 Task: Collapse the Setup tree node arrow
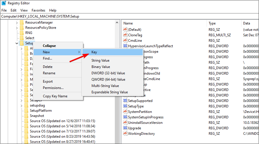click(x=17, y=43)
